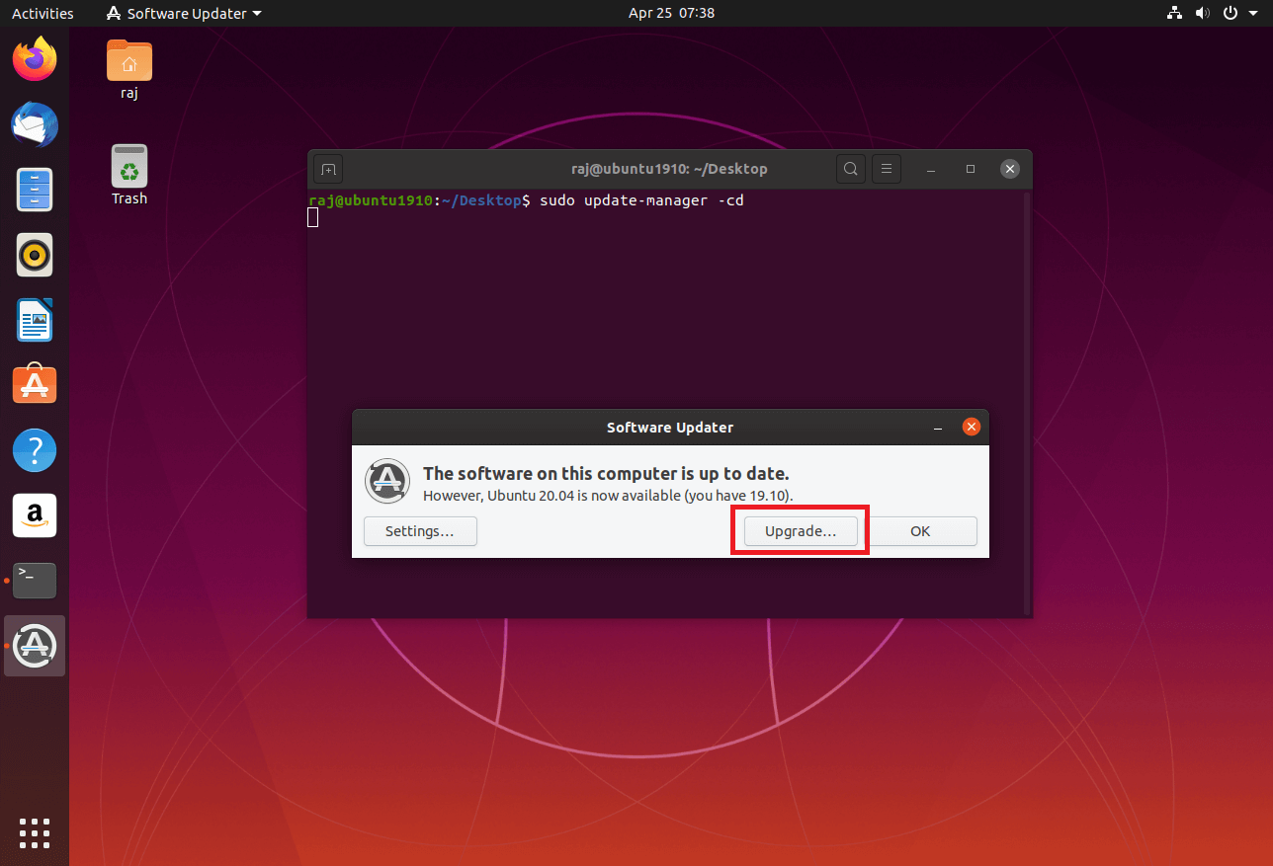Minimize the Software Updater dialog
The height and width of the screenshot is (866, 1273).
tap(936, 428)
